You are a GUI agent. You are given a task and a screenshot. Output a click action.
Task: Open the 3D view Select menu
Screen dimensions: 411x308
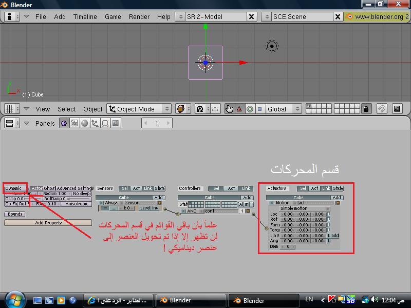click(x=67, y=109)
